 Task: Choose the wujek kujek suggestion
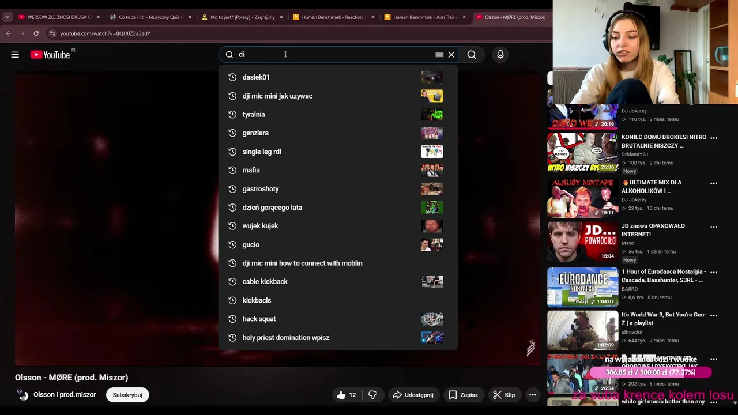pyautogui.click(x=338, y=226)
